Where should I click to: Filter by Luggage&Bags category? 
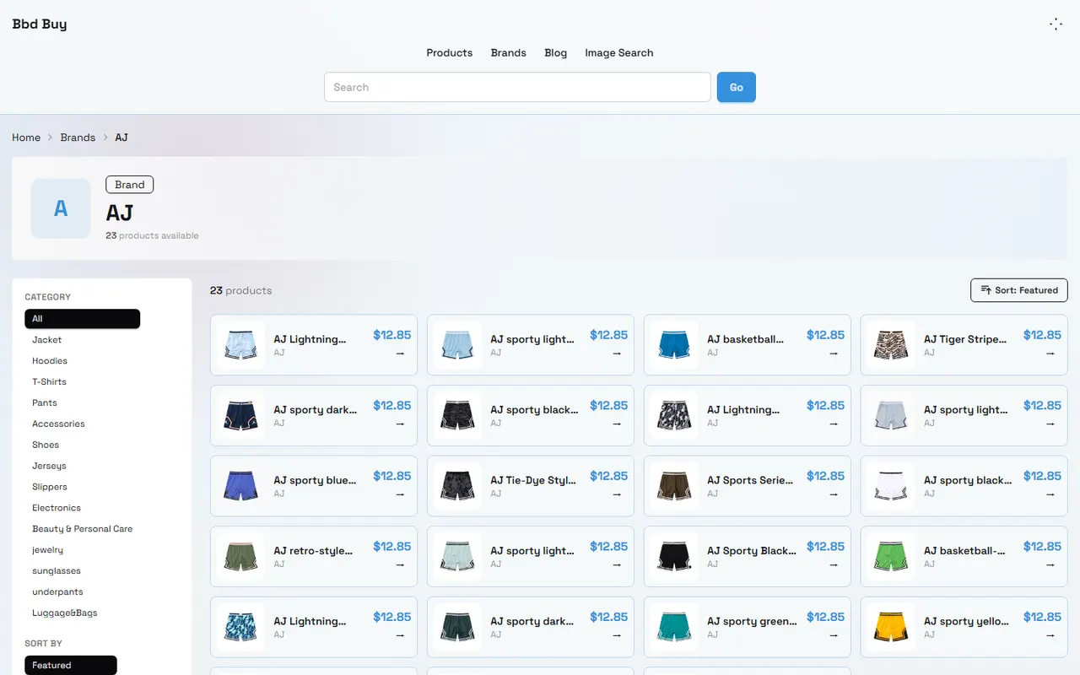(x=65, y=613)
